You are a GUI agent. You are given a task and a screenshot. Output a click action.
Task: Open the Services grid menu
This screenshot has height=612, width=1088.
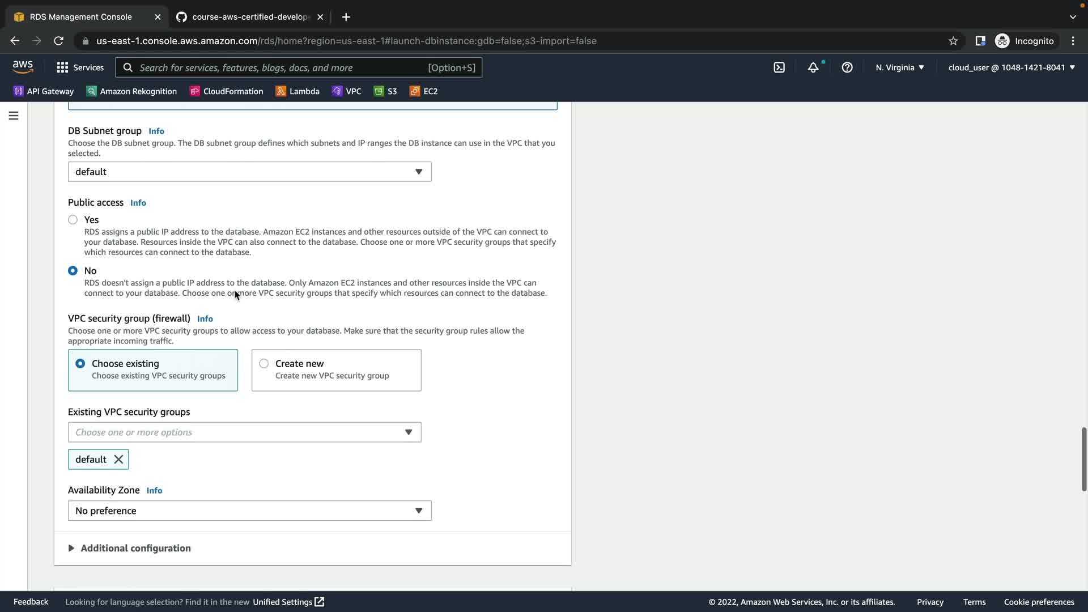(x=80, y=67)
